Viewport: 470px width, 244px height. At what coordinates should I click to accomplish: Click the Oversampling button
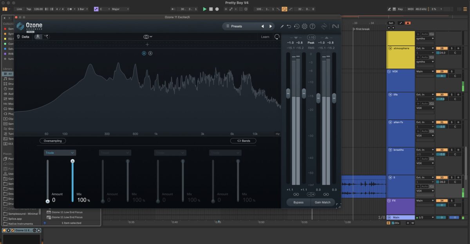coord(52,141)
